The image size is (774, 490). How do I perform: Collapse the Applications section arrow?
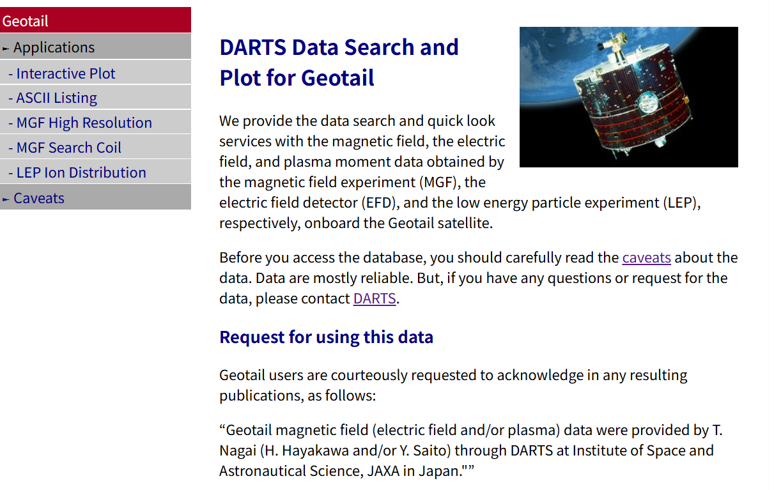tap(6, 49)
